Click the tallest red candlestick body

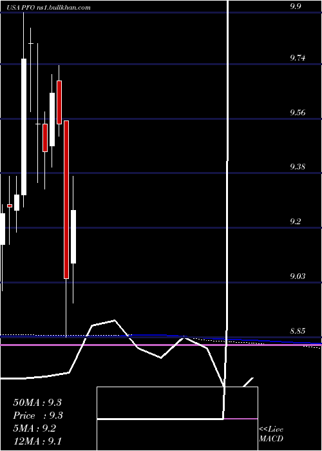66,200
